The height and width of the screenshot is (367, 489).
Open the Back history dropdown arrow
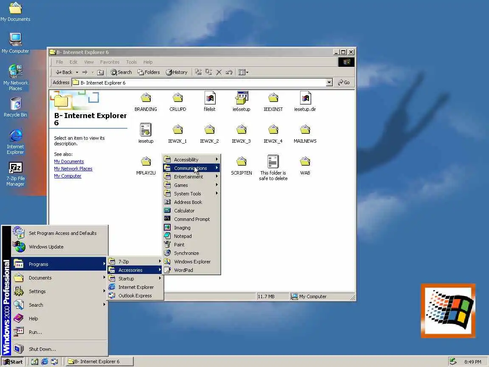coord(77,72)
